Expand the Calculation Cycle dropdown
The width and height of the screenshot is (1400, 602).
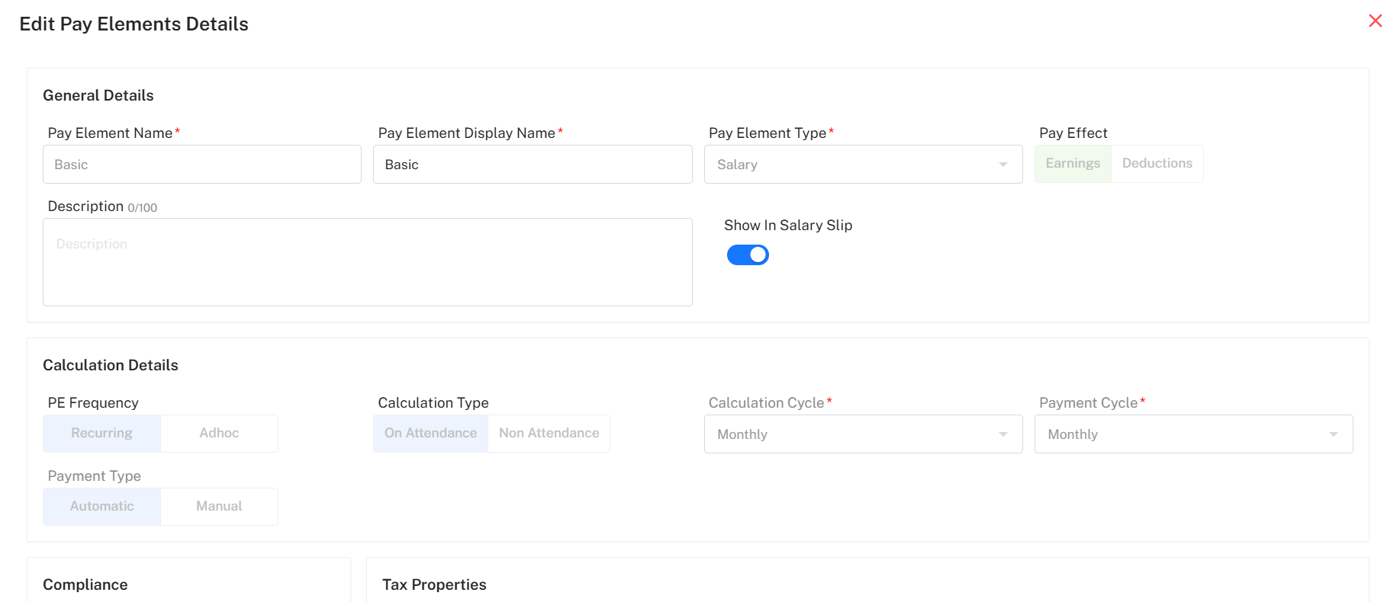point(862,434)
